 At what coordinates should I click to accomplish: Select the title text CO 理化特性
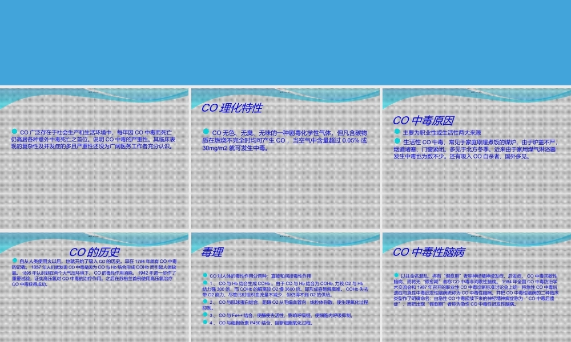click(232, 108)
